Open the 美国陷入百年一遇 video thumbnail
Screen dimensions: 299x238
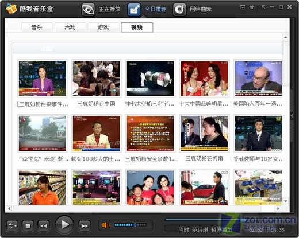tap(258, 79)
